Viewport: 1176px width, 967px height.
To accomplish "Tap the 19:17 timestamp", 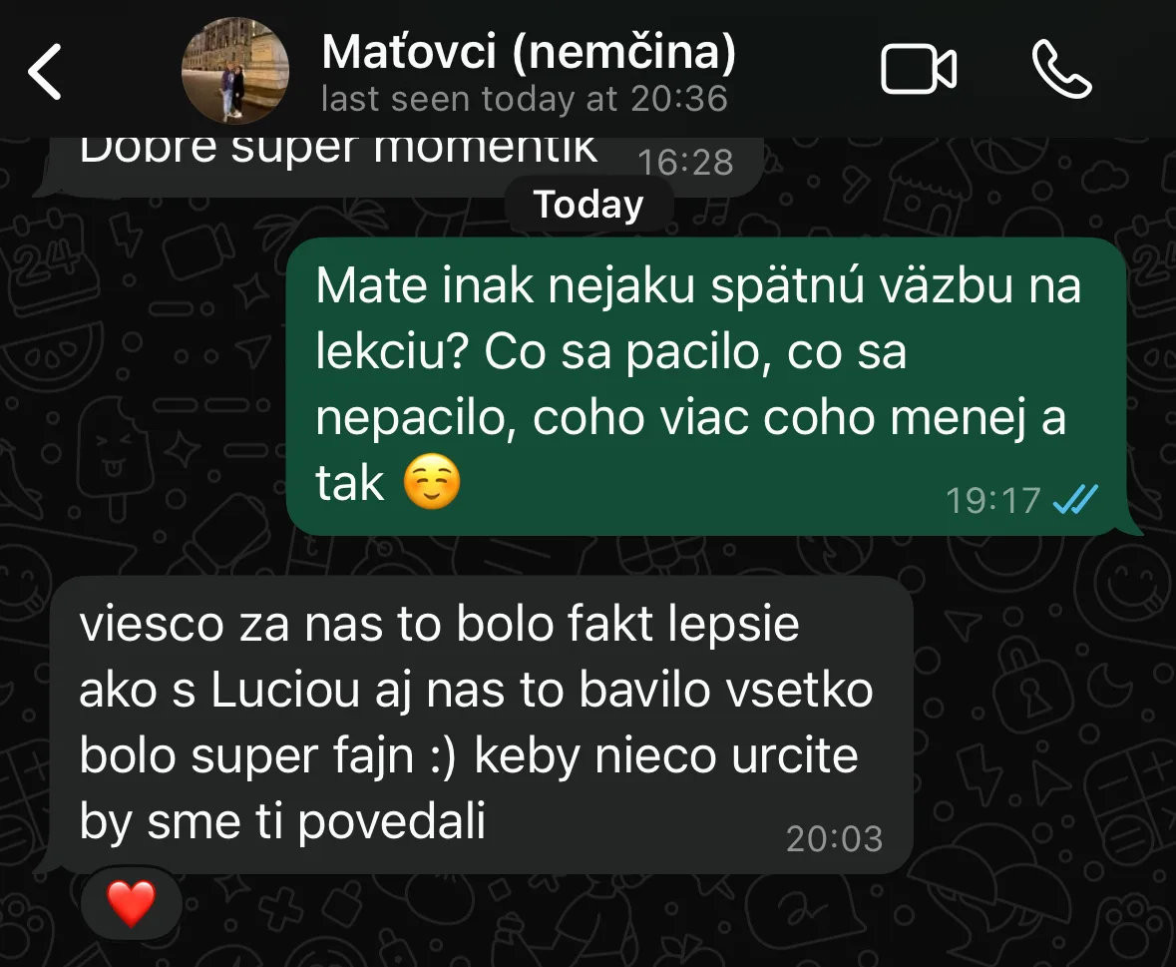I will point(992,500).
